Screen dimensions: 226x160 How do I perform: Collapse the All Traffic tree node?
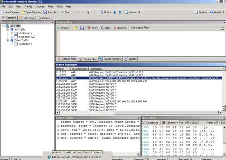coord(4,26)
